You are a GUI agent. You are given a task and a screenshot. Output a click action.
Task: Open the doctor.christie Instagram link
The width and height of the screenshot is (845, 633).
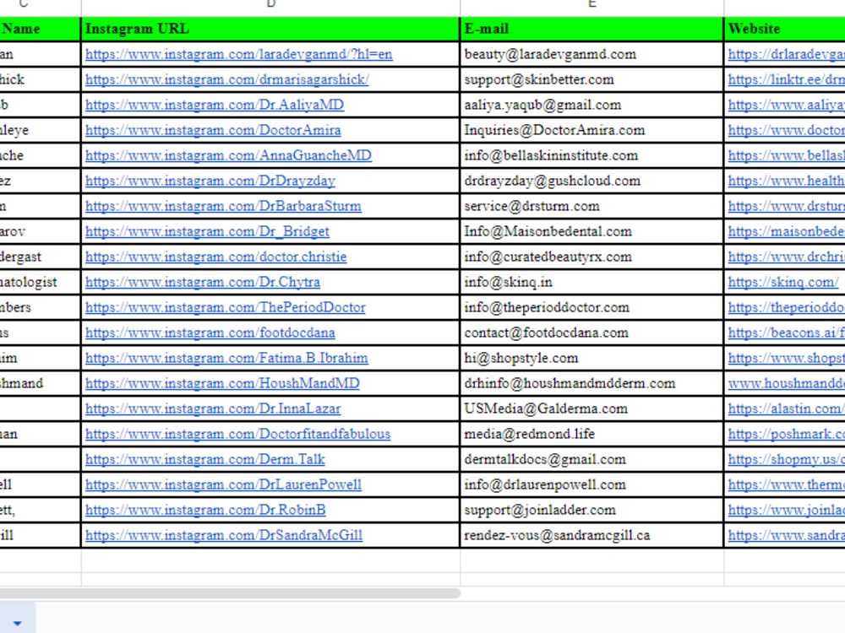[216, 257]
